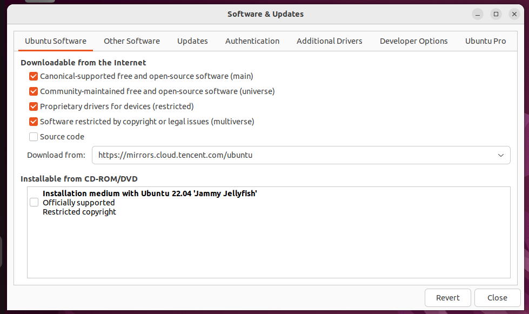The height and width of the screenshot is (314, 529).
Task: Click the Close button
Action: point(497,298)
